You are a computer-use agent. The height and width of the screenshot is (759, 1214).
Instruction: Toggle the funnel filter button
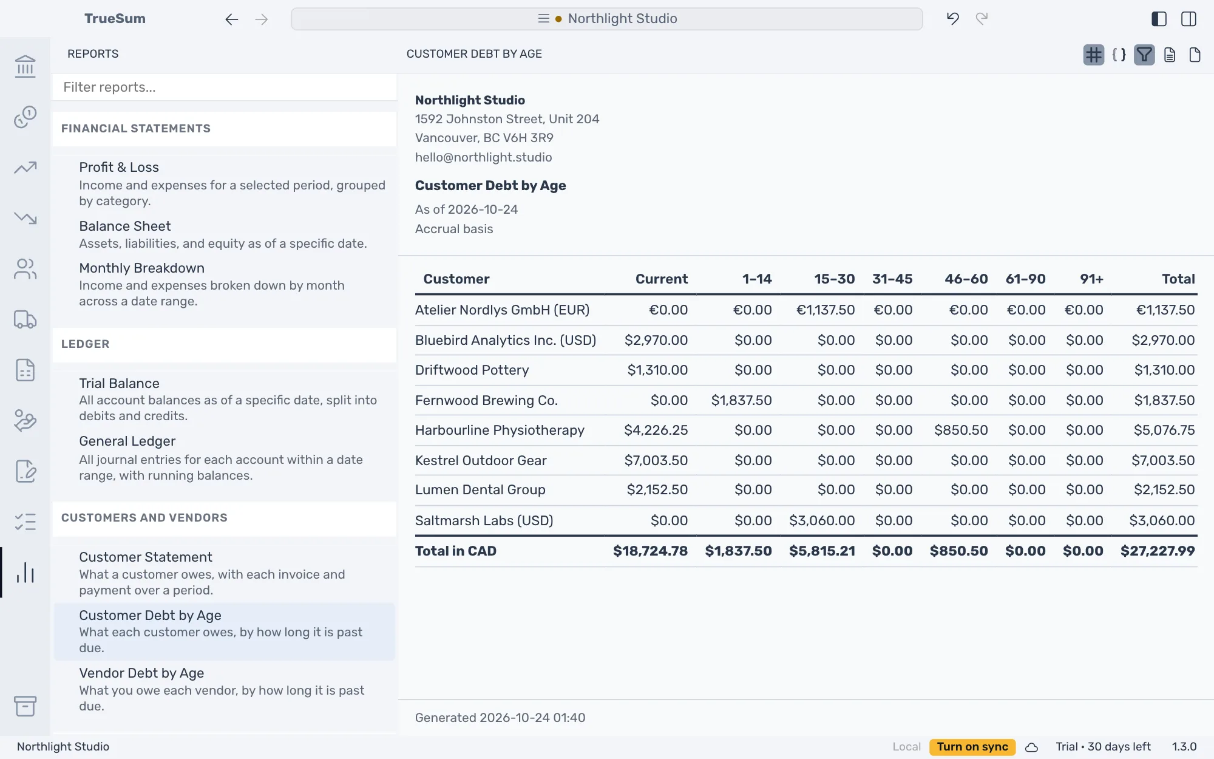pos(1144,55)
